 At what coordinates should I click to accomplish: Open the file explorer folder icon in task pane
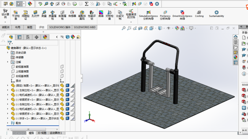(235, 47)
